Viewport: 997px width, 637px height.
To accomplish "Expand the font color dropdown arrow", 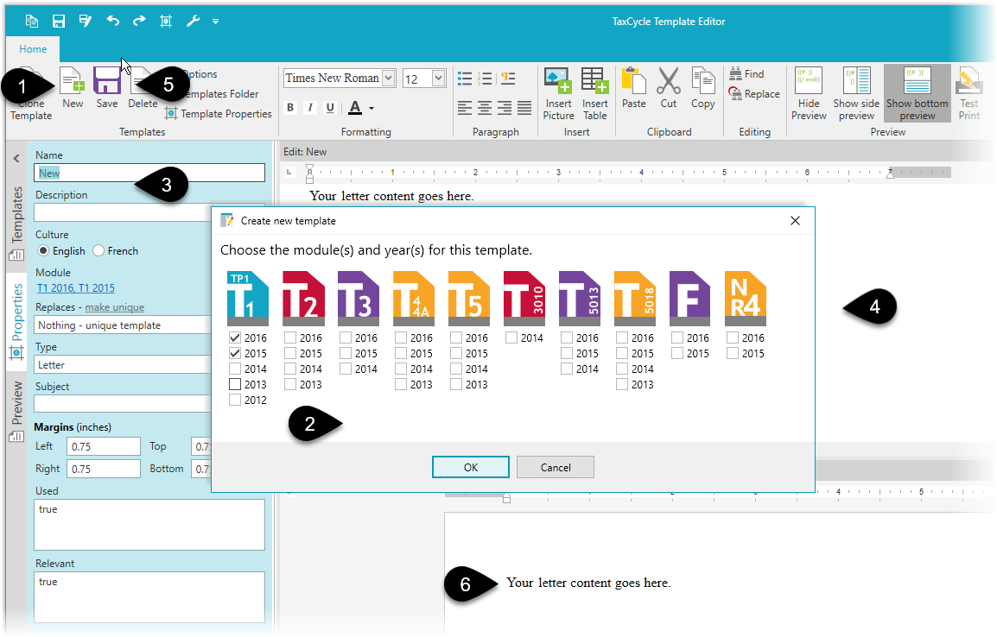I will (x=371, y=109).
